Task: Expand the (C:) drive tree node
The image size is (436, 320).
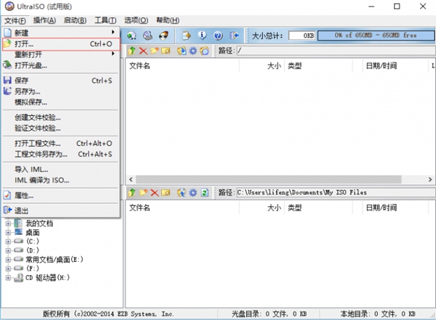Action: point(8,242)
